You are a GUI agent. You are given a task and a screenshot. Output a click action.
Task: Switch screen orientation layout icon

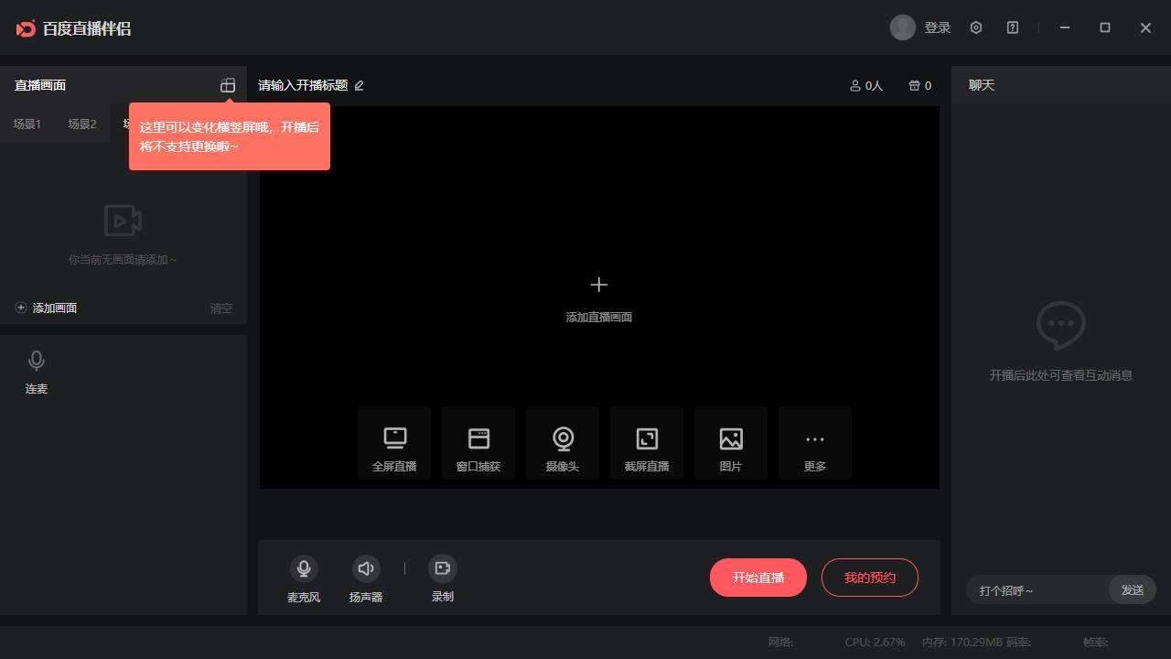click(x=228, y=85)
